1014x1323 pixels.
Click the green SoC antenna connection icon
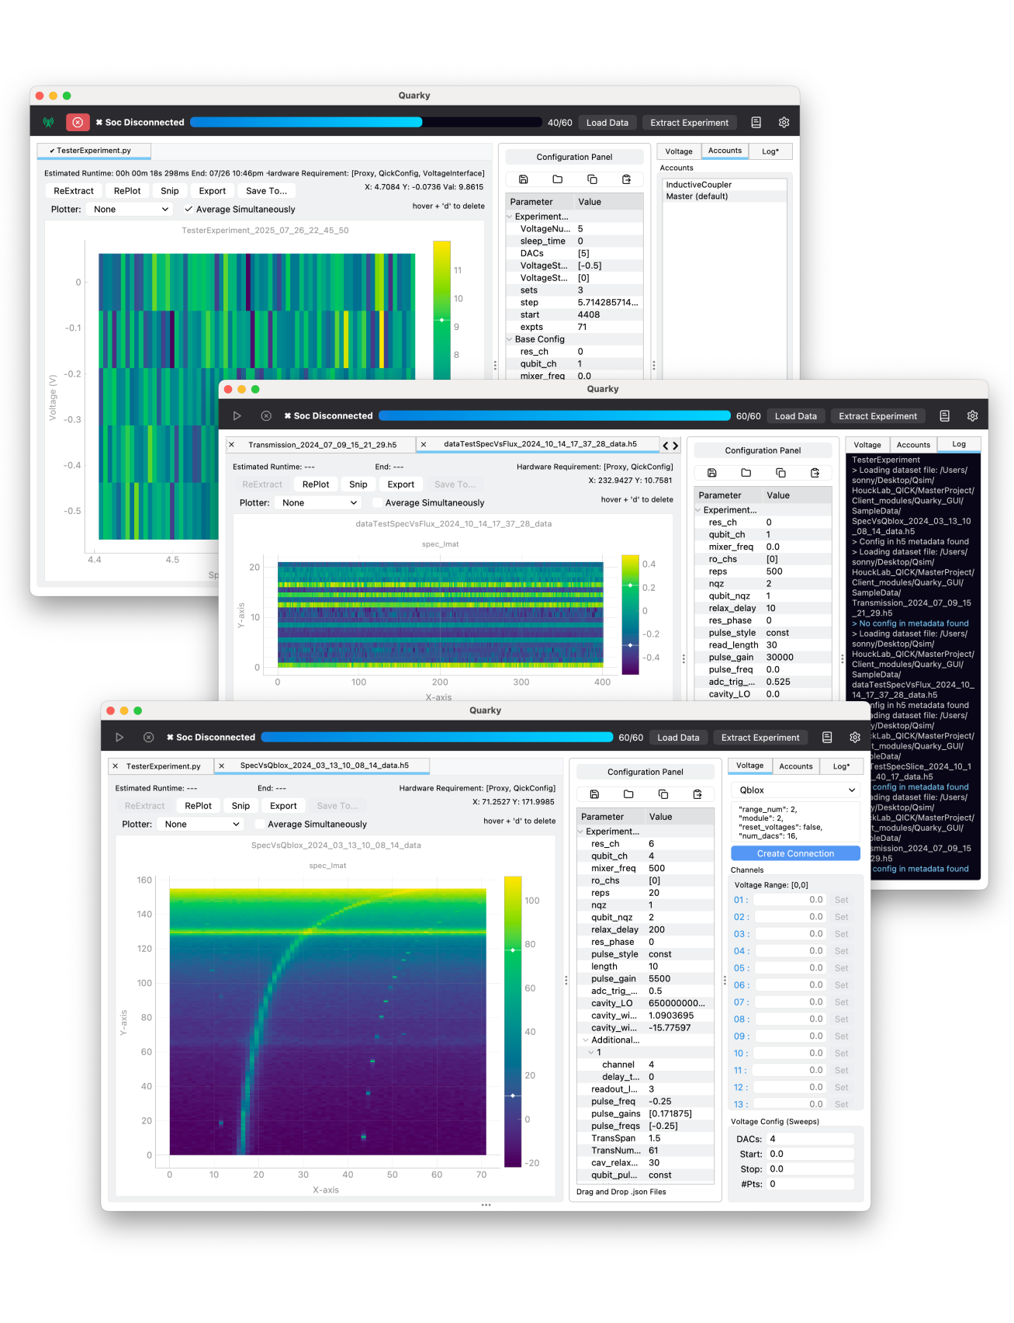click(x=49, y=122)
